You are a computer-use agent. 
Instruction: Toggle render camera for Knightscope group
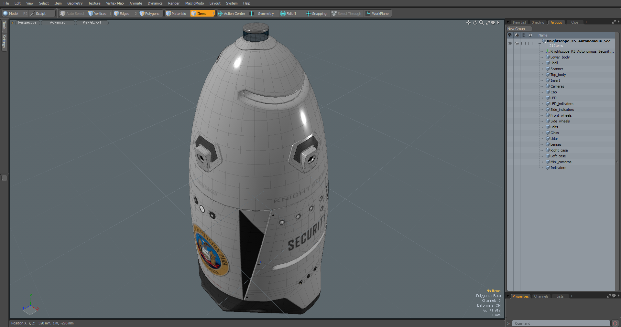click(x=517, y=43)
